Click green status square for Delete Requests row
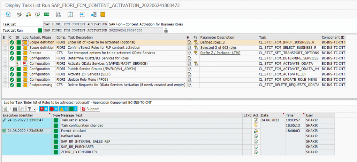 click(19, 85)
